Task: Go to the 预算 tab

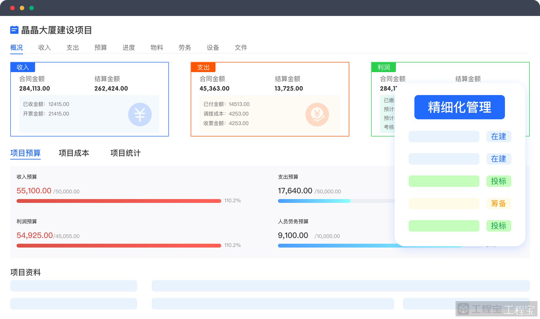Action: pyautogui.click(x=101, y=48)
